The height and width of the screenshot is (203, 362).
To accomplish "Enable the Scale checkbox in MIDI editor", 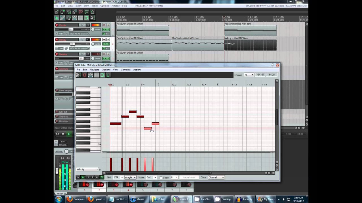I will point(161,178).
